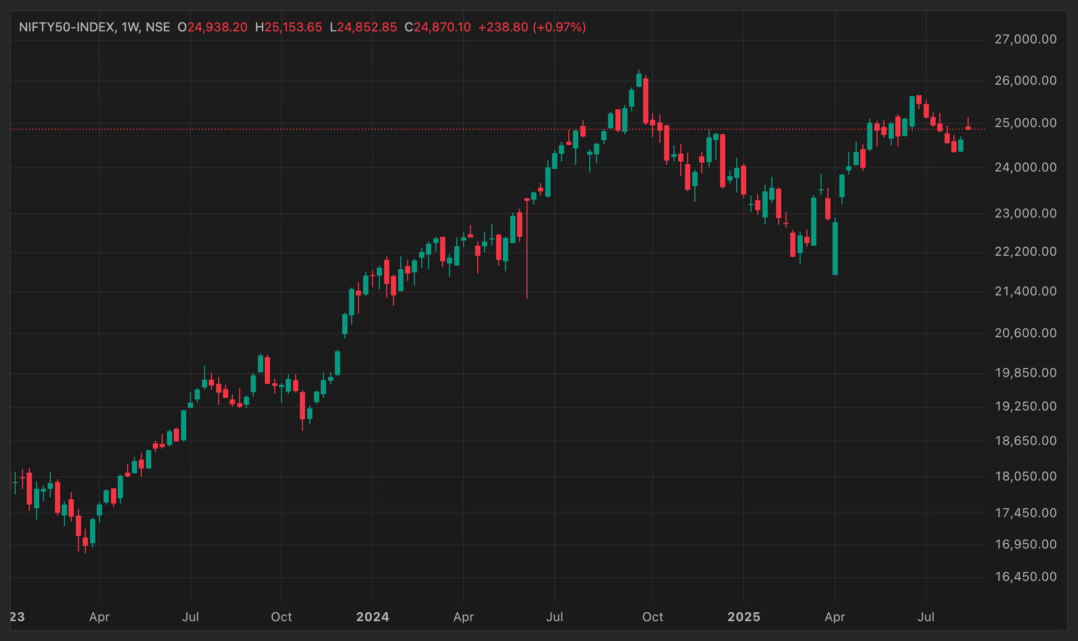Click the 22,200.00 price axis label

[x=1025, y=251]
